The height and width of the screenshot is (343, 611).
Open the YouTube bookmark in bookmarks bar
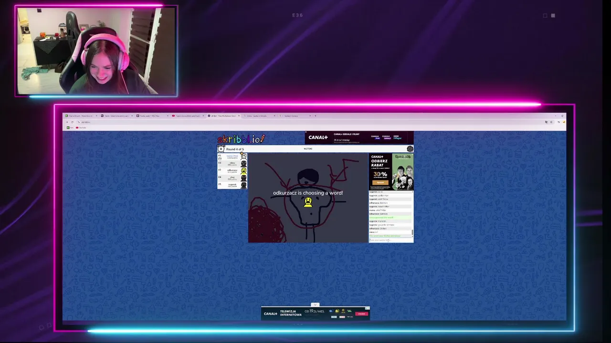click(81, 128)
